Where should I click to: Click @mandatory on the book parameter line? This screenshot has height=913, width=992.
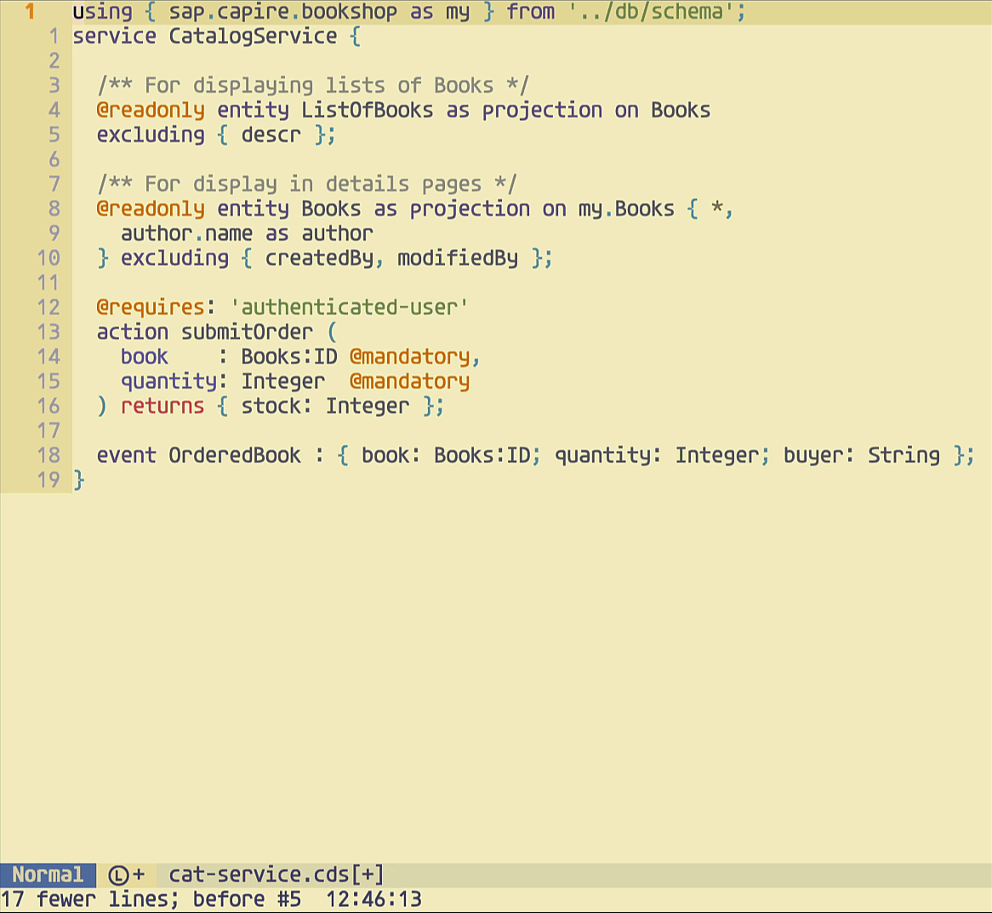point(409,357)
